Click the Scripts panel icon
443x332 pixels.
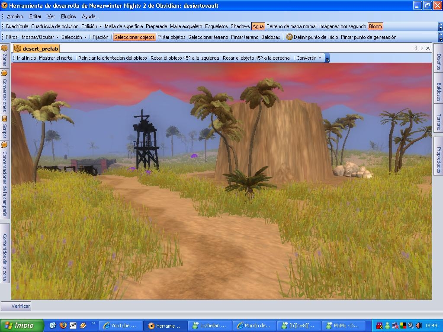tap(4, 118)
